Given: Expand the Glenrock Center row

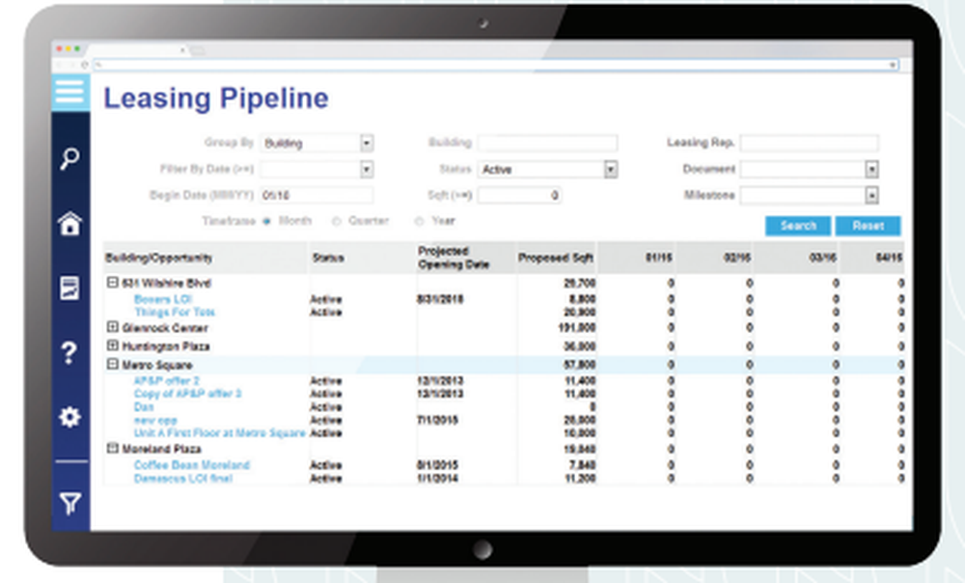Looking at the screenshot, I should tap(112, 327).
